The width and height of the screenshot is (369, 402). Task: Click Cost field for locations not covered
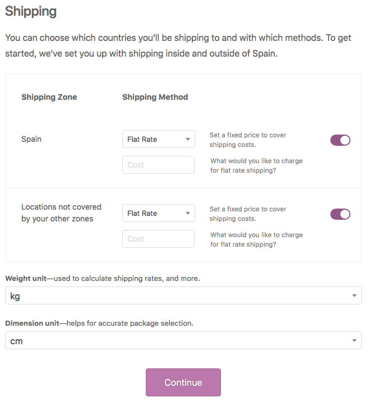point(158,239)
